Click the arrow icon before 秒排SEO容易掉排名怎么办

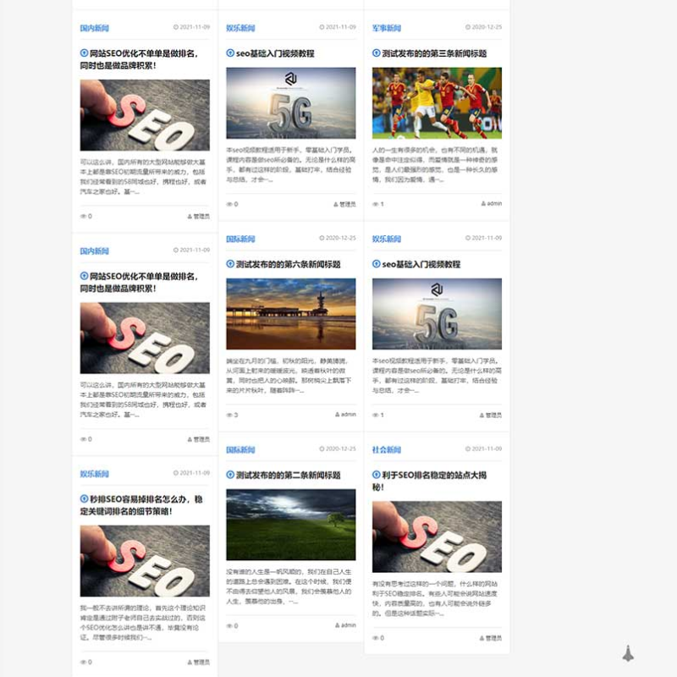85,499
